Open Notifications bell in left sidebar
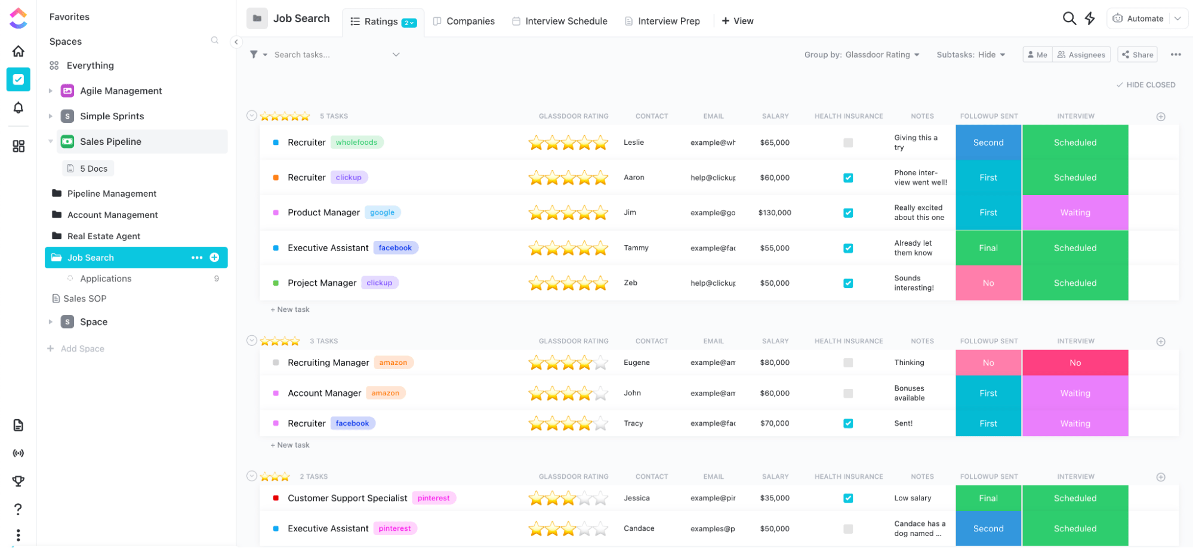Image resolution: width=1193 pixels, height=548 pixels. 19,108
